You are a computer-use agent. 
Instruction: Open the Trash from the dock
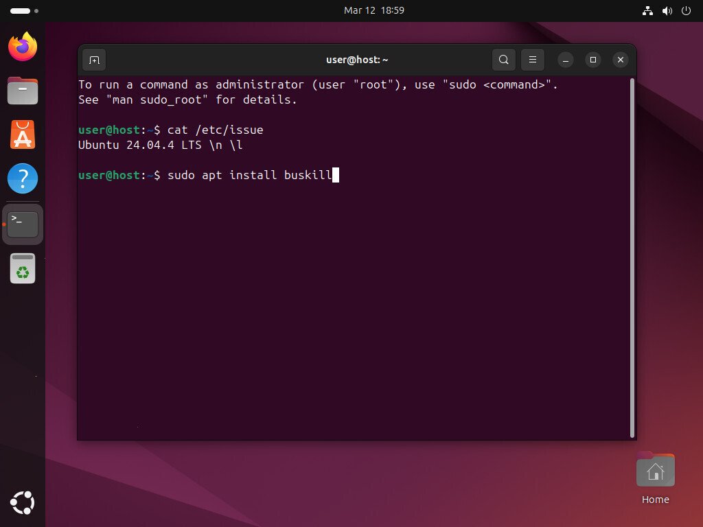coord(23,268)
